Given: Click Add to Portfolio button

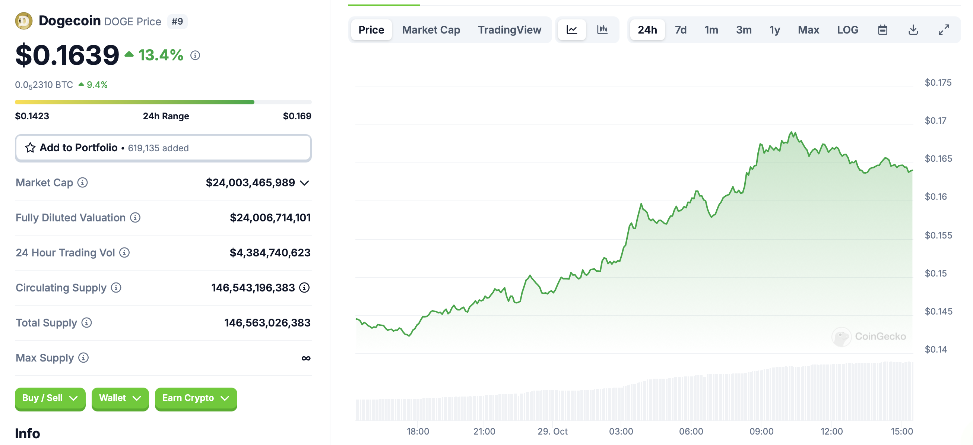Looking at the screenshot, I should point(163,148).
